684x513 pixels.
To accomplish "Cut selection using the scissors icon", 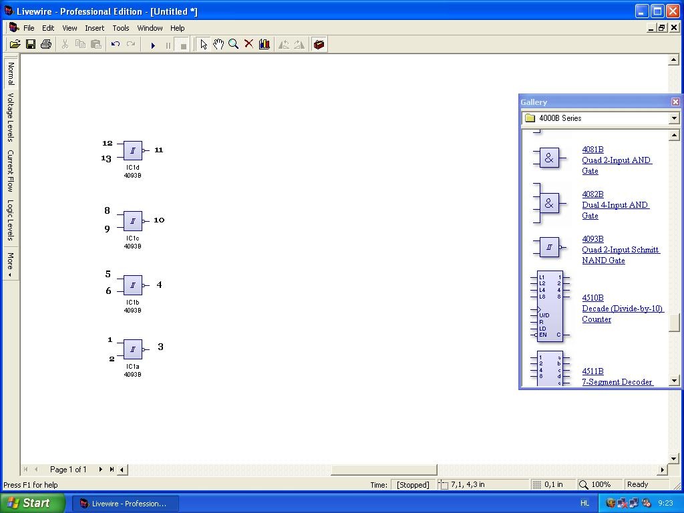I will click(x=65, y=44).
